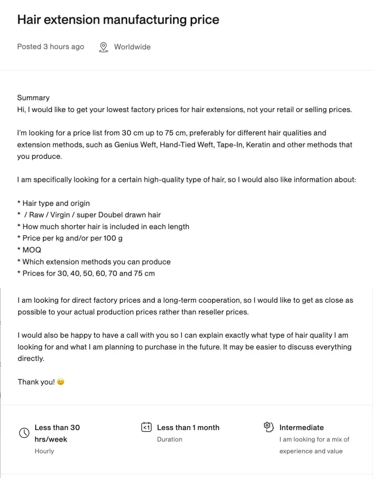Click the Duration label
The image size is (373, 478).
170,439
